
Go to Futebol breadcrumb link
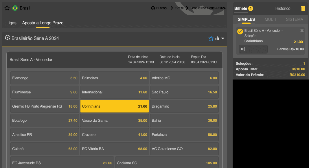(162, 8)
